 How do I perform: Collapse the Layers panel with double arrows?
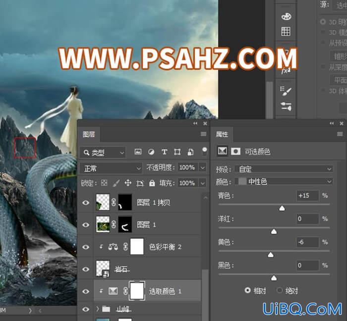coord(195,123)
